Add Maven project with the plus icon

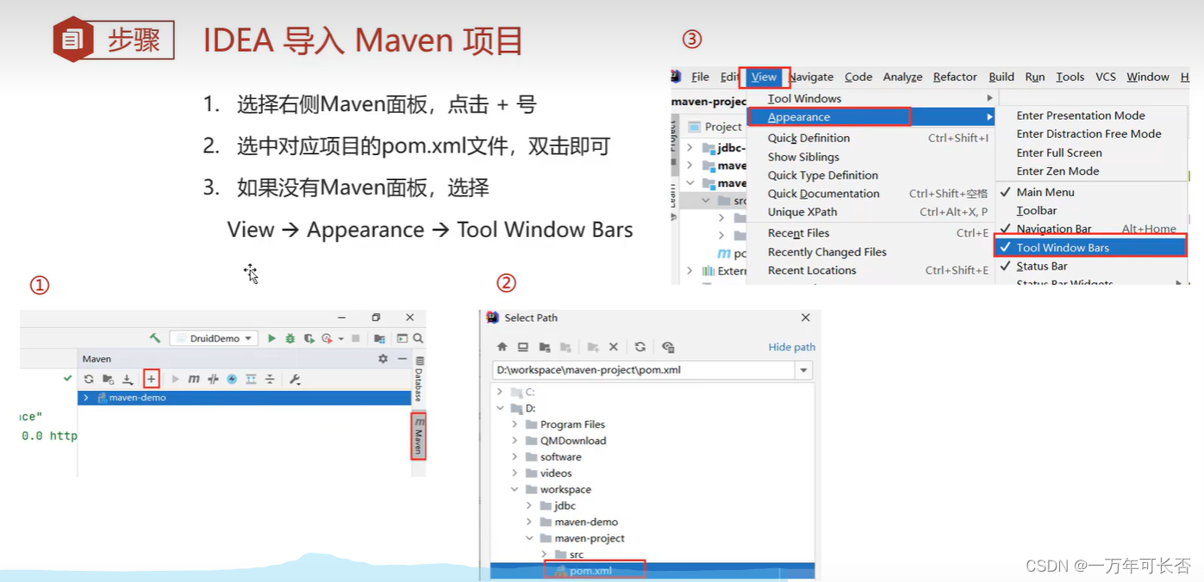coord(151,379)
